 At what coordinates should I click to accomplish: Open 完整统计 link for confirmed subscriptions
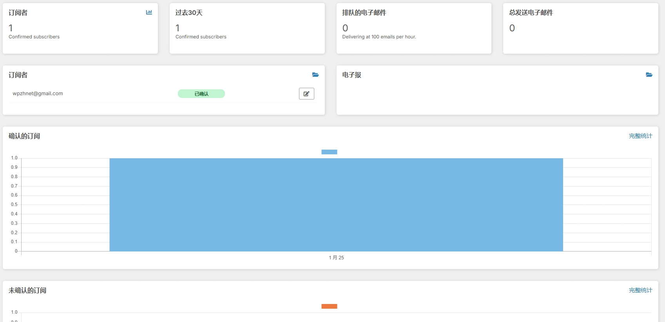tap(640, 136)
